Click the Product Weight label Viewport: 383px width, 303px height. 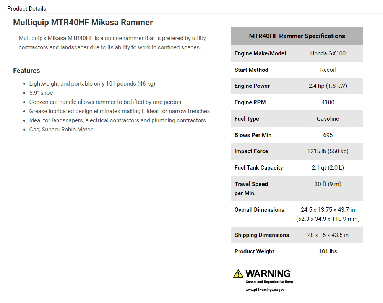pyautogui.click(x=254, y=251)
